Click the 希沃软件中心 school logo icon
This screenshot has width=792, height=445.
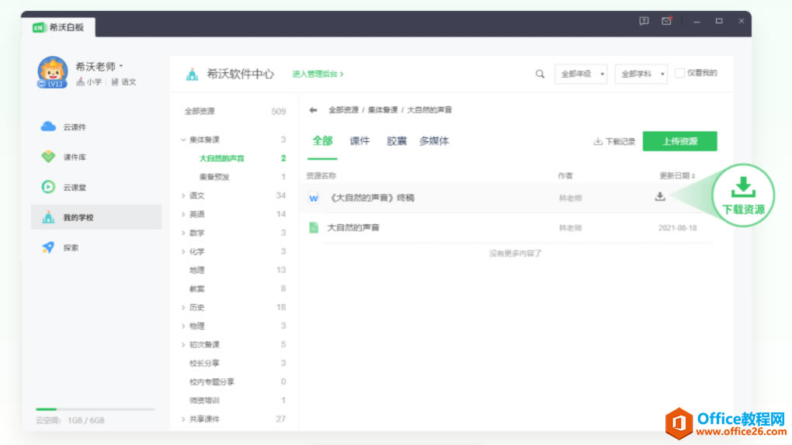(x=192, y=74)
